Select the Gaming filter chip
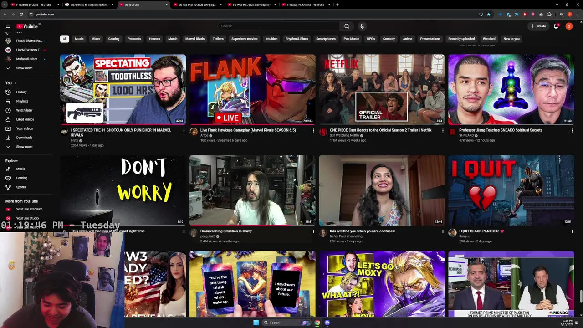Image resolution: width=583 pixels, height=328 pixels. pos(114,39)
